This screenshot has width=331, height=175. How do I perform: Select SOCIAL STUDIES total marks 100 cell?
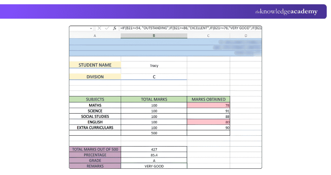154,116
